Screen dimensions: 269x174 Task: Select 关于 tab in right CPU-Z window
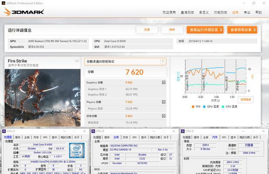[x=255, y=137]
